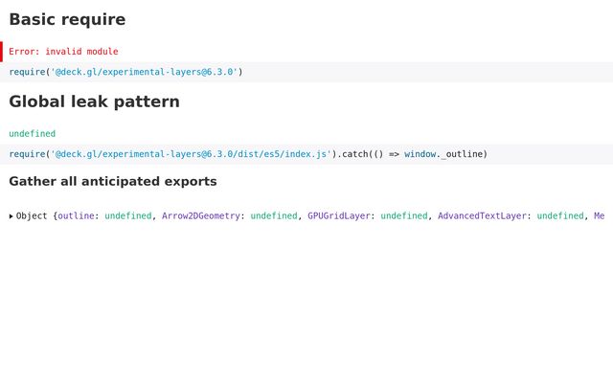Expand the Object disclosure triangle
Image resolution: width=613 pixels, height=383 pixels.
pos(11,216)
